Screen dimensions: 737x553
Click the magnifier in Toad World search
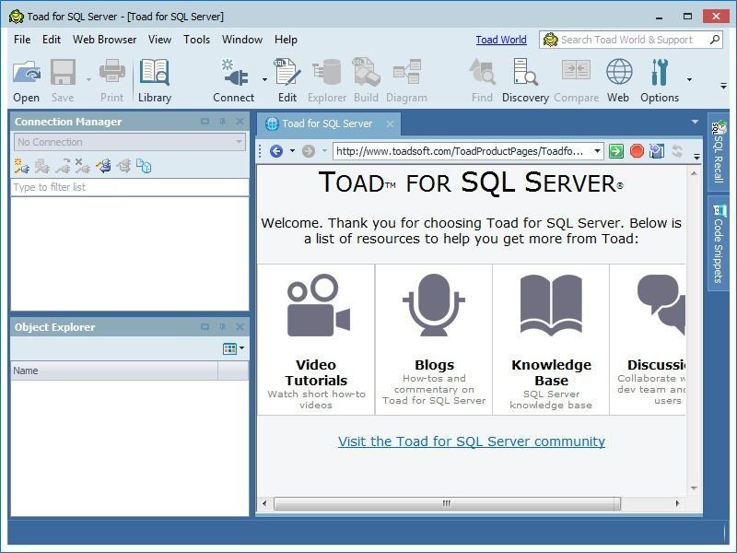click(715, 40)
